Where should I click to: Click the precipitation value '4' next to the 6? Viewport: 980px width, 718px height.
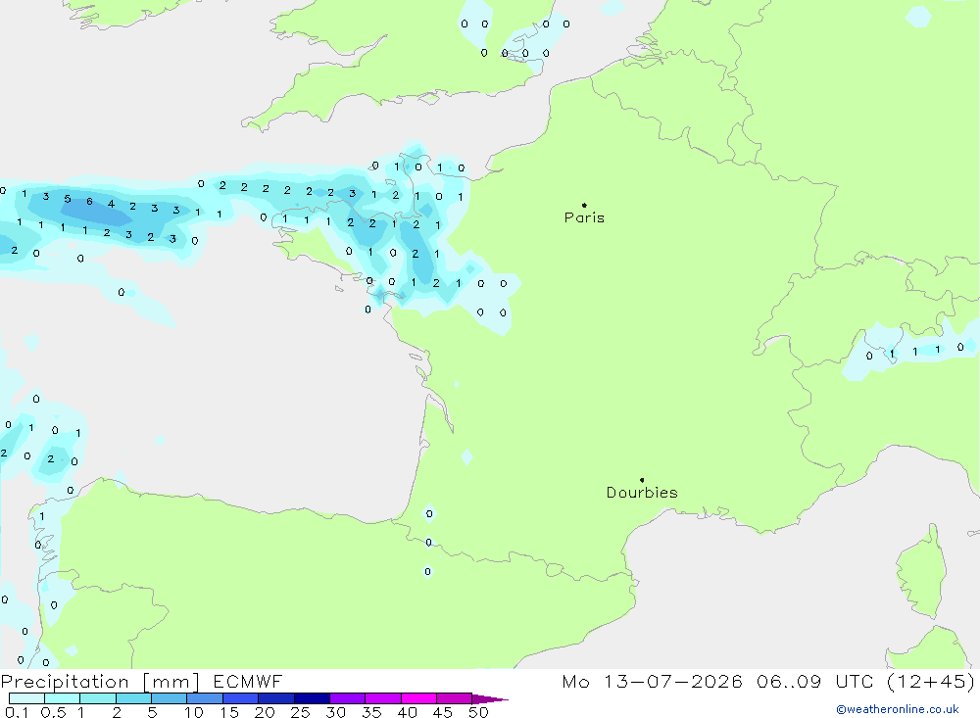[x=111, y=204]
